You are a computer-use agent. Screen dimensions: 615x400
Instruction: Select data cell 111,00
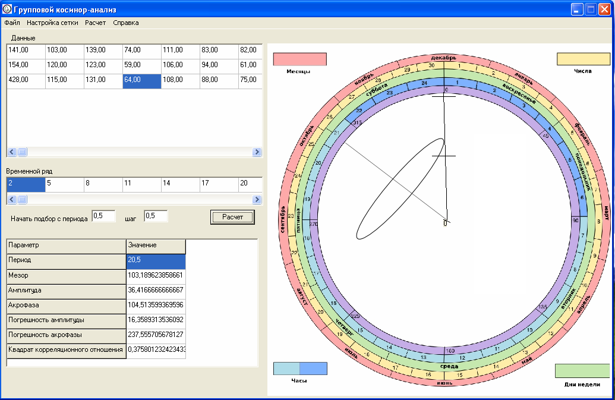(x=181, y=51)
